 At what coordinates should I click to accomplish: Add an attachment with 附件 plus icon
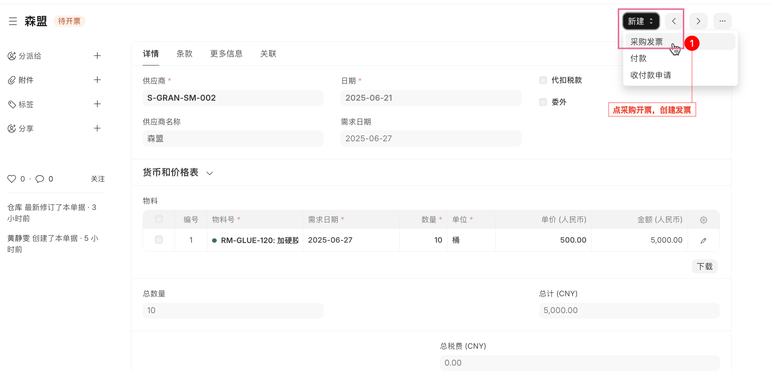[x=97, y=80]
